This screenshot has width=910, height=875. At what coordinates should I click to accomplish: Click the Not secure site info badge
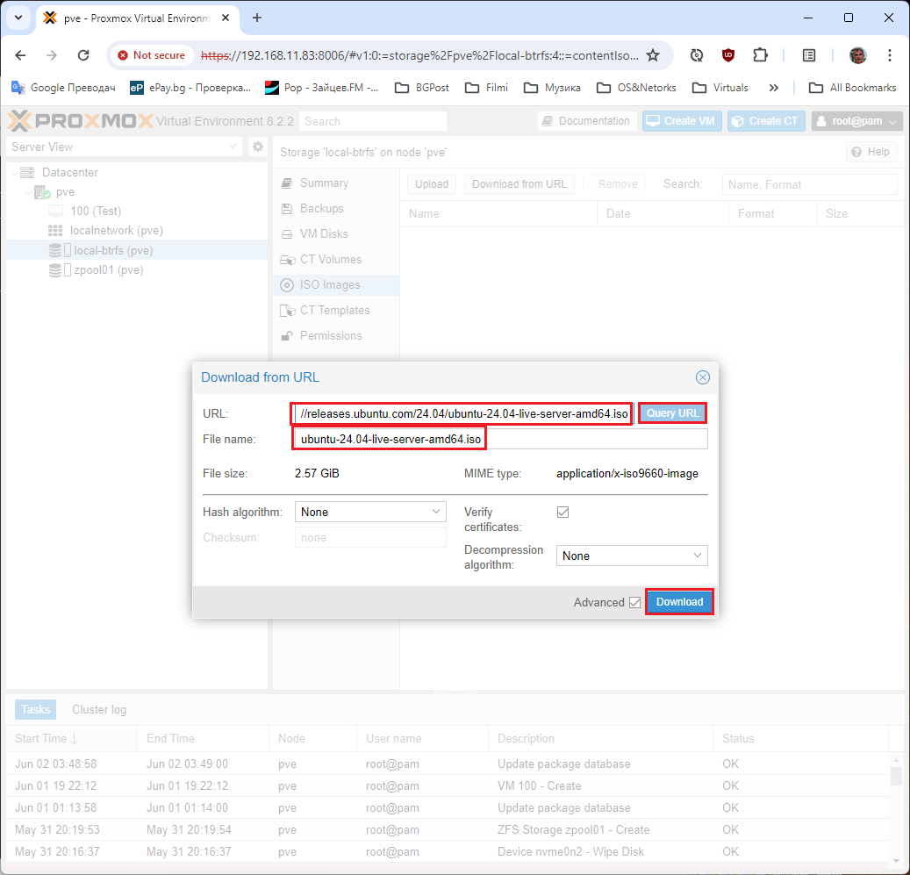[152, 55]
